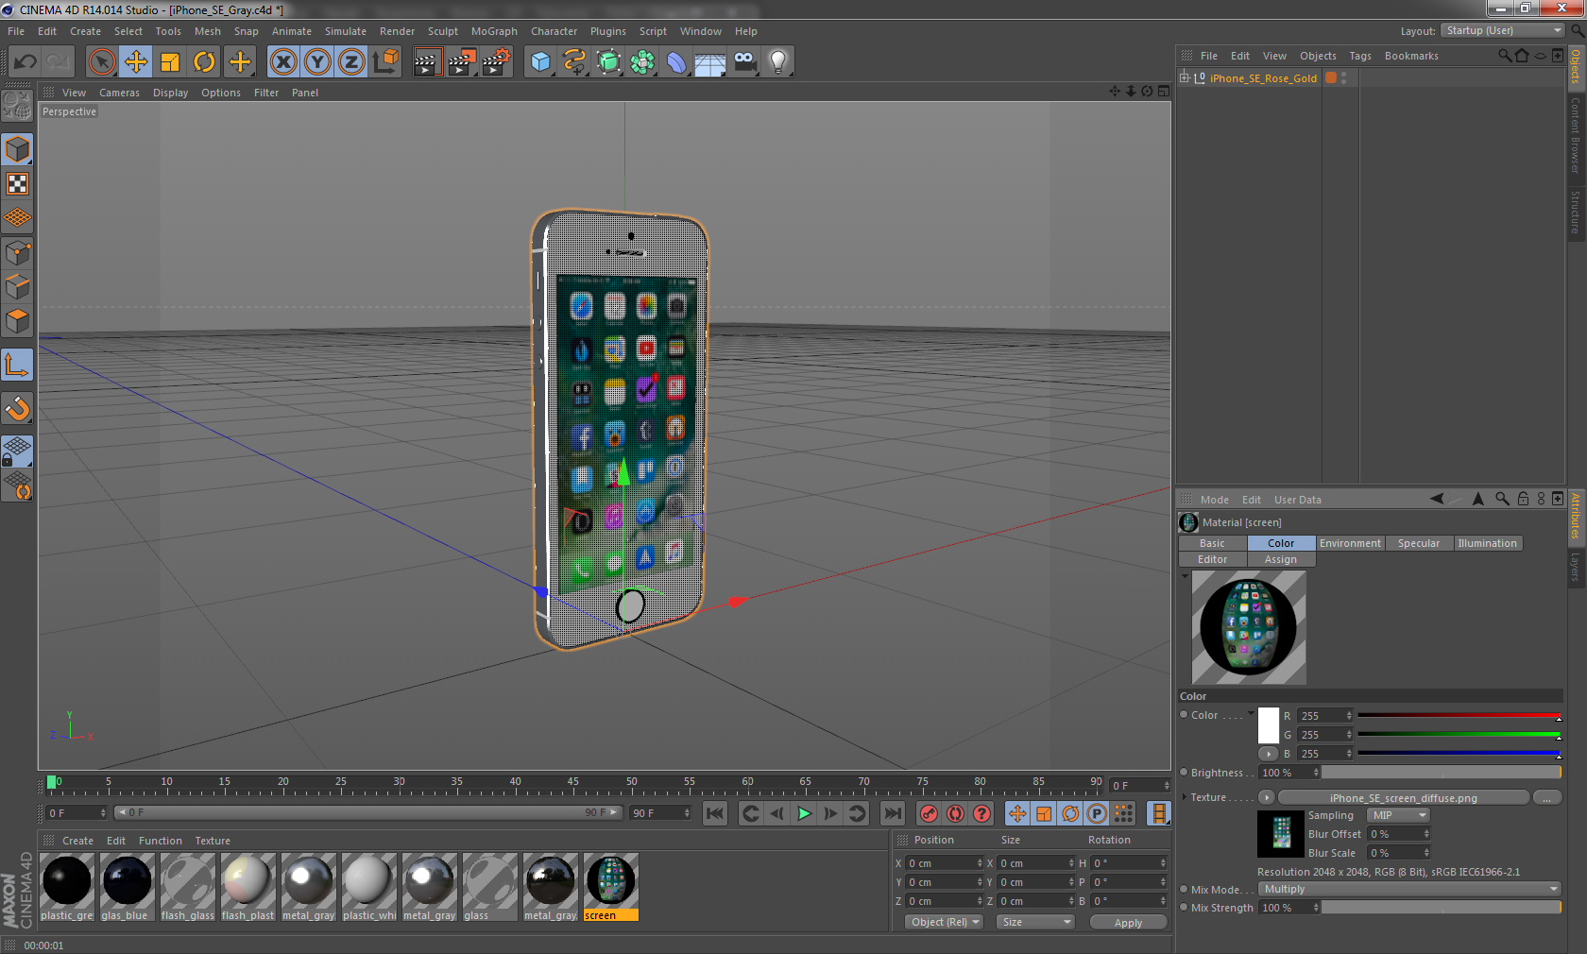Image resolution: width=1587 pixels, height=954 pixels.
Task: Open the Object (Rel) dropdown
Action: pos(945,922)
